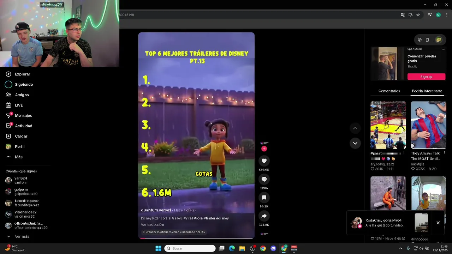
Task: Click the Buscar taskbar search box
Action: pos(190,248)
